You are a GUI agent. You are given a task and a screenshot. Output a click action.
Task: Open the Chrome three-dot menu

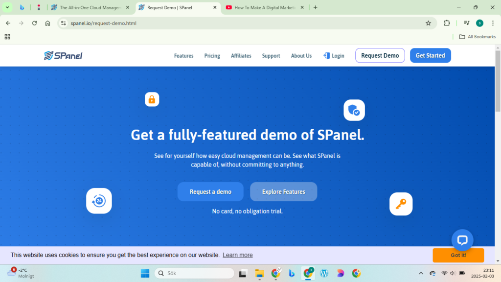point(493,23)
